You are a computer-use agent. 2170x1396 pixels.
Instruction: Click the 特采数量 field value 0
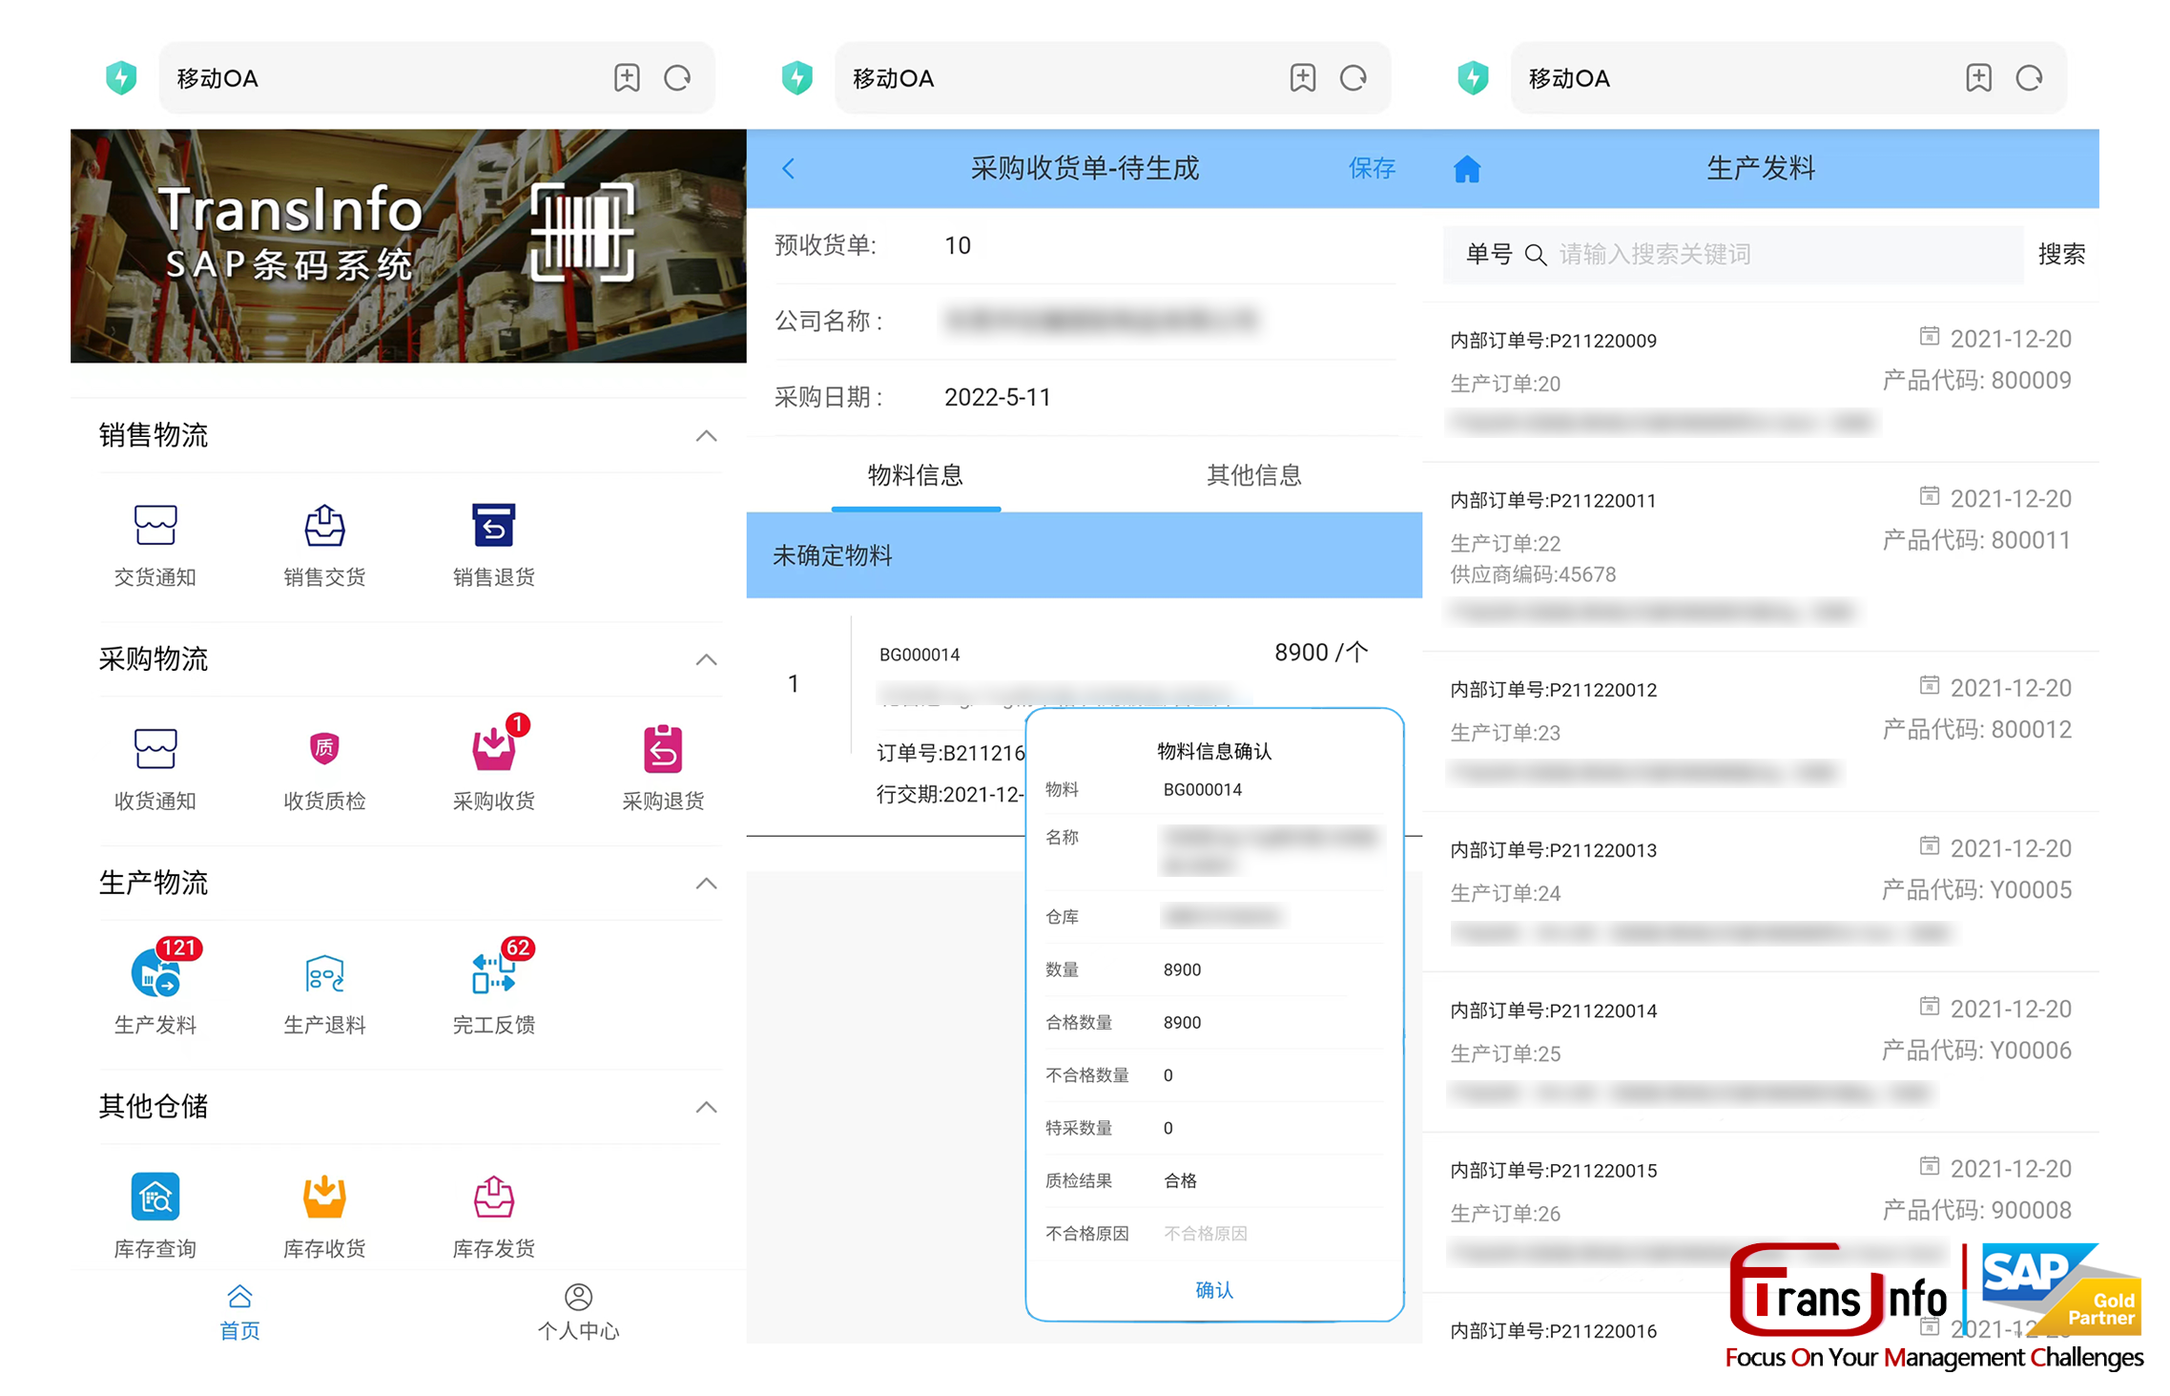pos(1168,1128)
